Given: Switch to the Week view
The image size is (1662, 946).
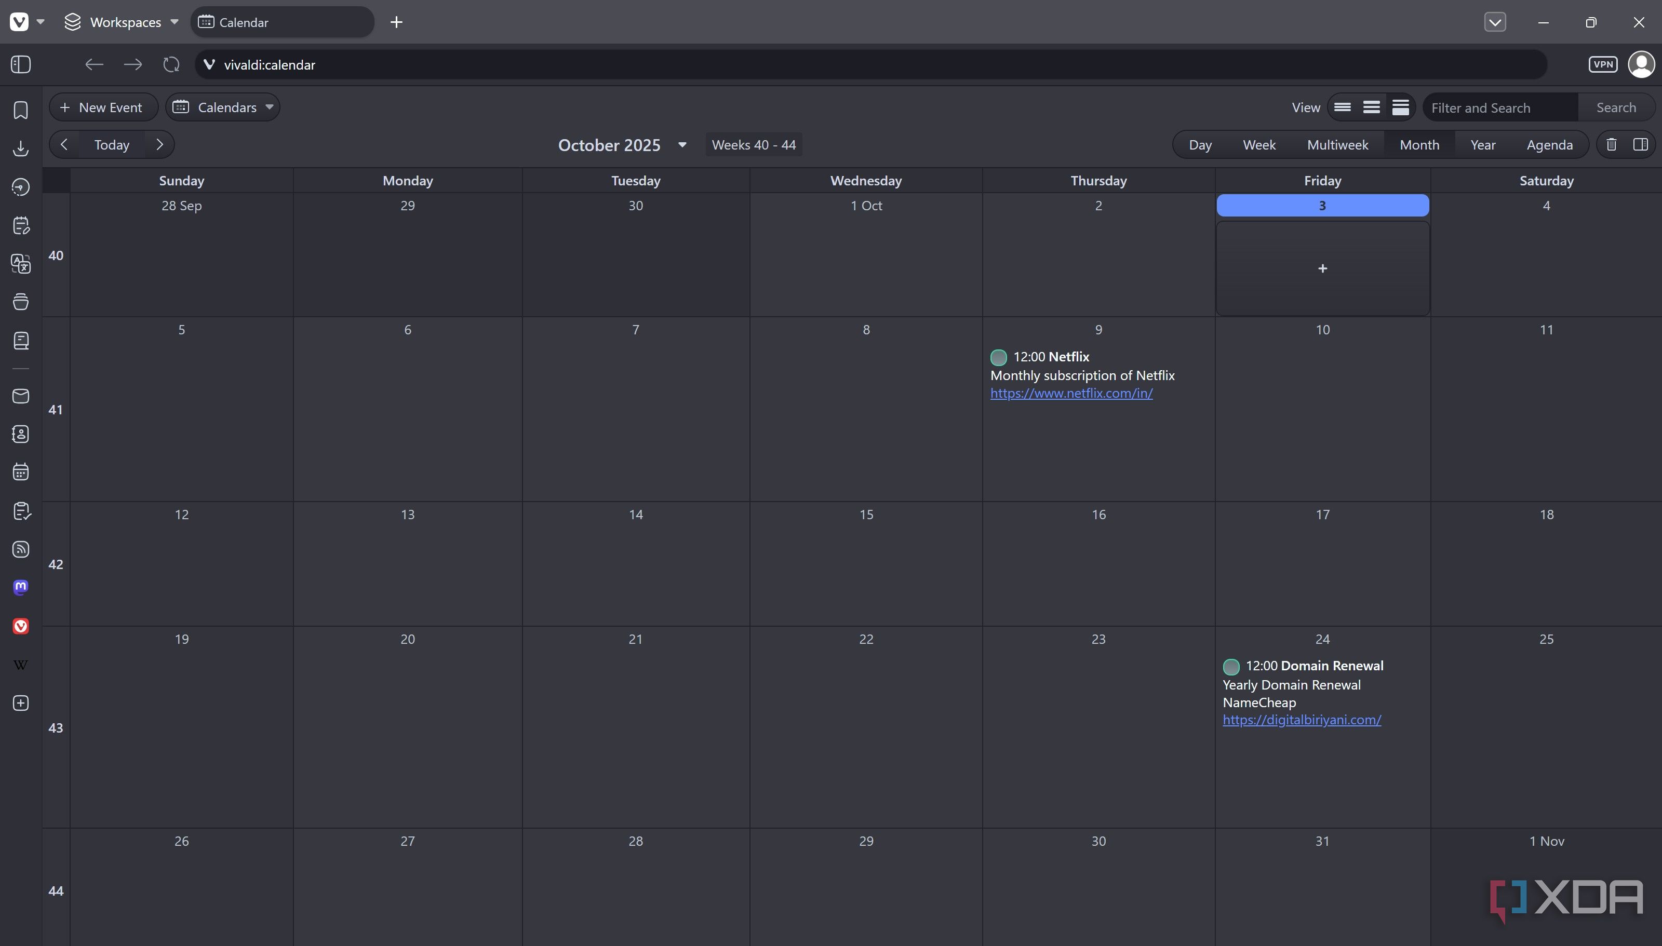Looking at the screenshot, I should coord(1259,144).
